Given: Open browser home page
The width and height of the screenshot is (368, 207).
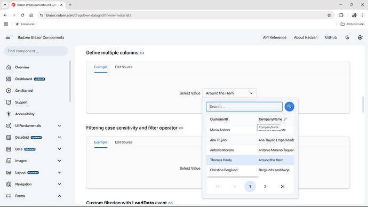Looking at the screenshot, I should pyautogui.click(x=31, y=15).
